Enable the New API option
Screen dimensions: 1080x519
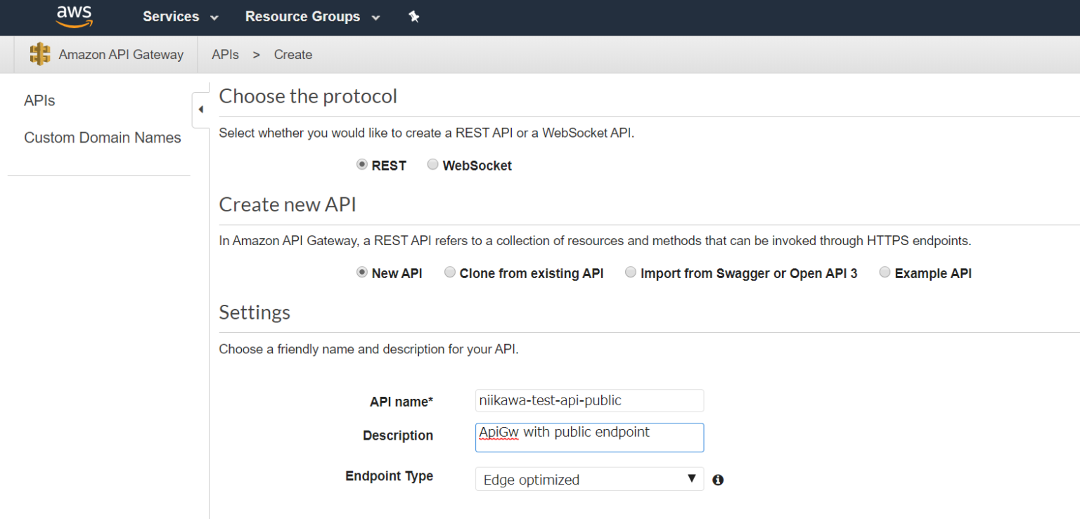click(361, 272)
